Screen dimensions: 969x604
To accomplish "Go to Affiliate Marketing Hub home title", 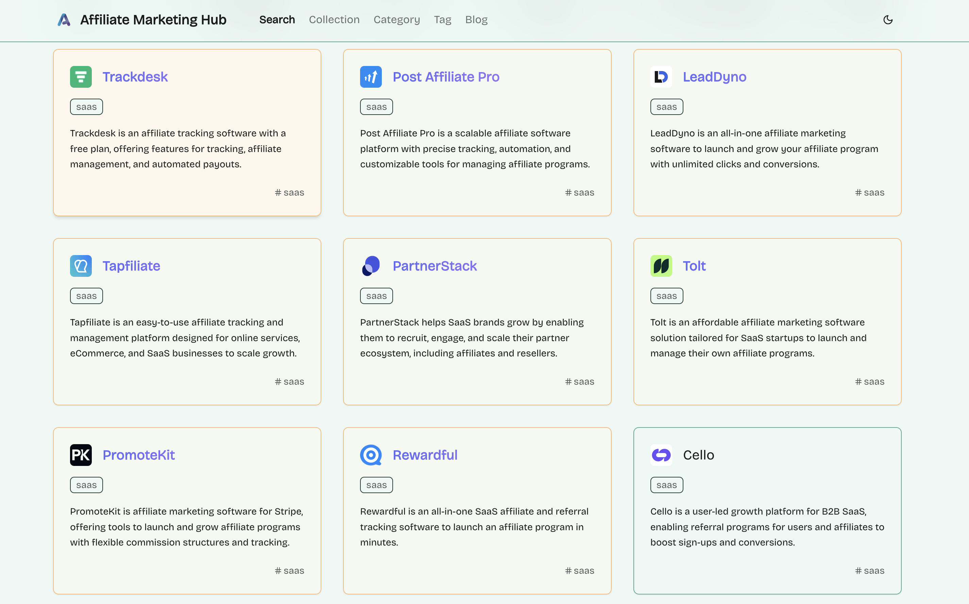I will 153,20.
